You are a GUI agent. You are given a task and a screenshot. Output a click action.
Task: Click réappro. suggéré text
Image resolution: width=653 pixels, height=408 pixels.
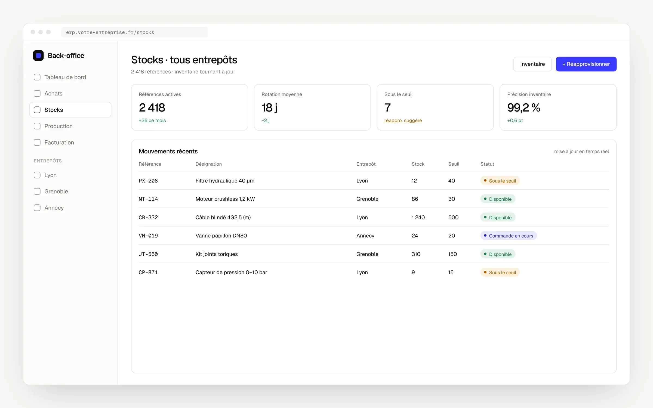(403, 120)
